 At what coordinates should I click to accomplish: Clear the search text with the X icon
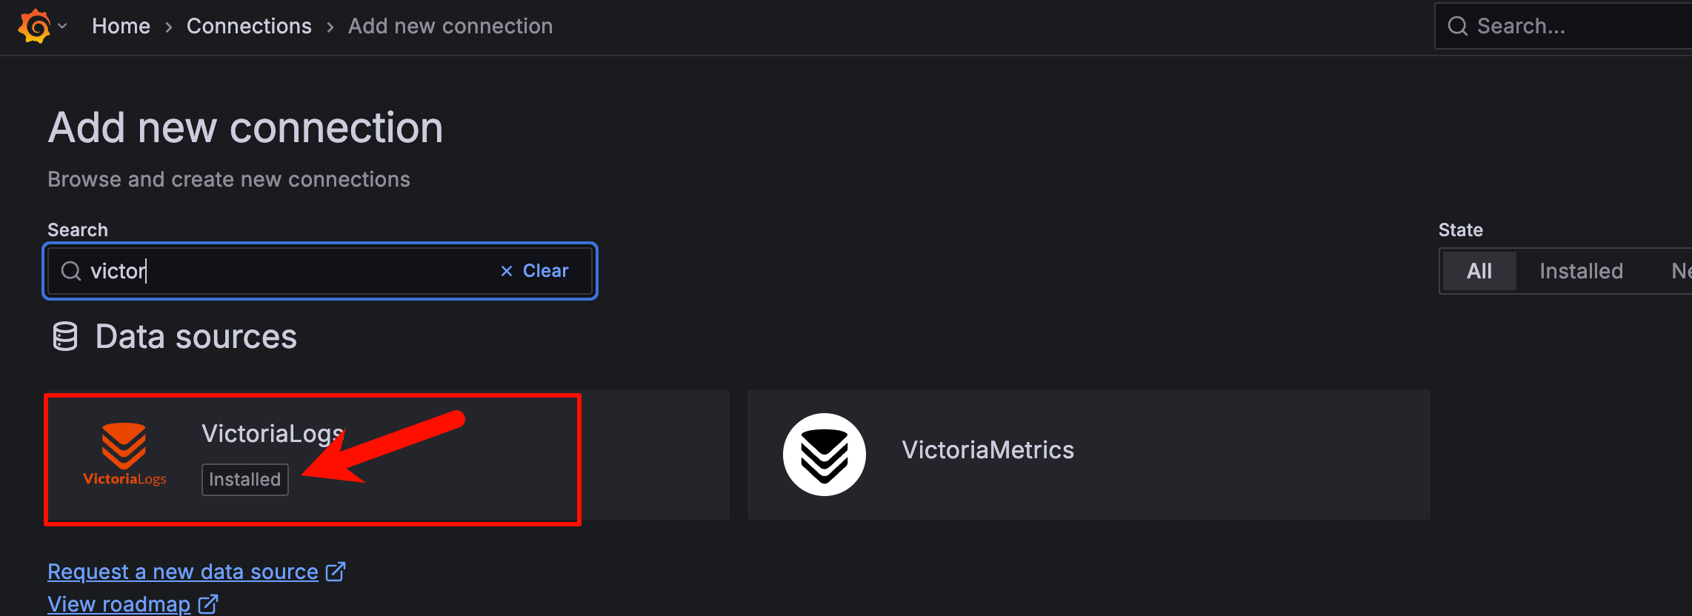coord(507,271)
